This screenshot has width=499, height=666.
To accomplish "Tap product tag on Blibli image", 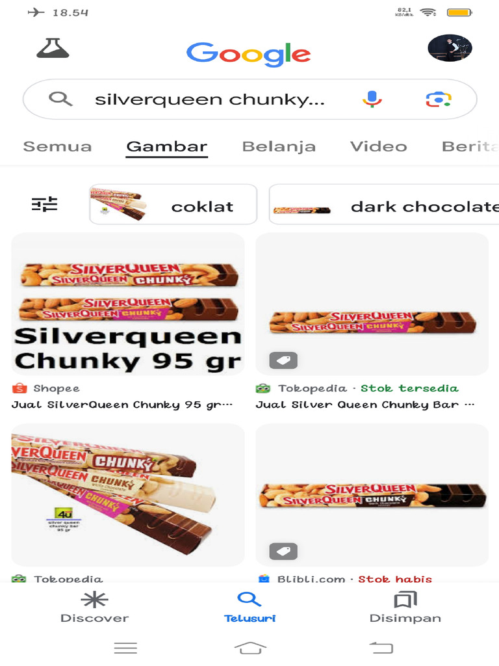I will (283, 552).
